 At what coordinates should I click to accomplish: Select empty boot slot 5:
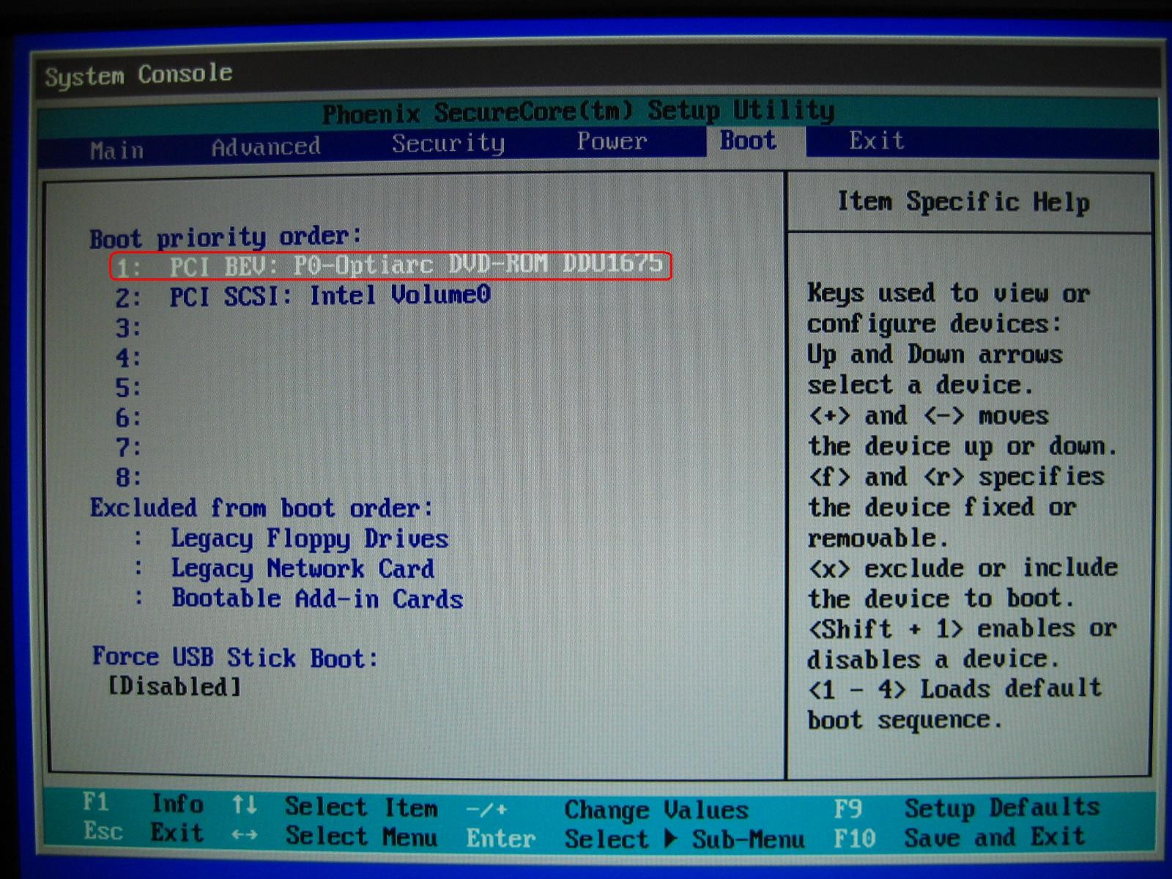point(128,387)
